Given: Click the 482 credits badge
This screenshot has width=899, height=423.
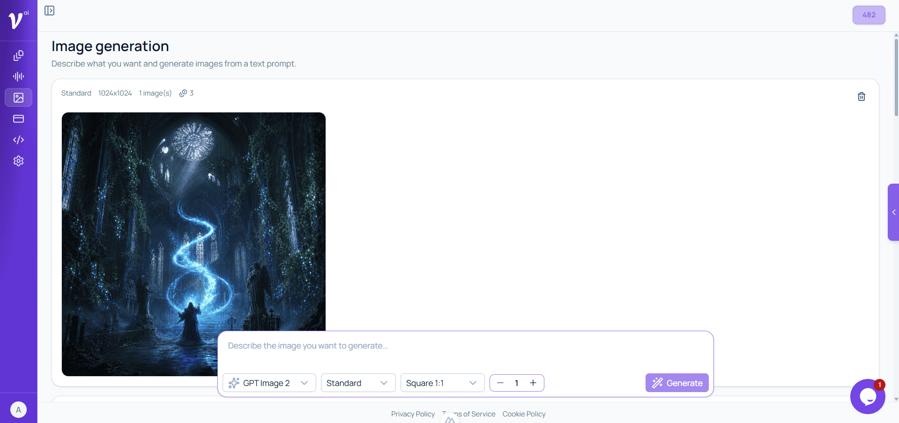Looking at the screenshot, I should tap(869, 15).
